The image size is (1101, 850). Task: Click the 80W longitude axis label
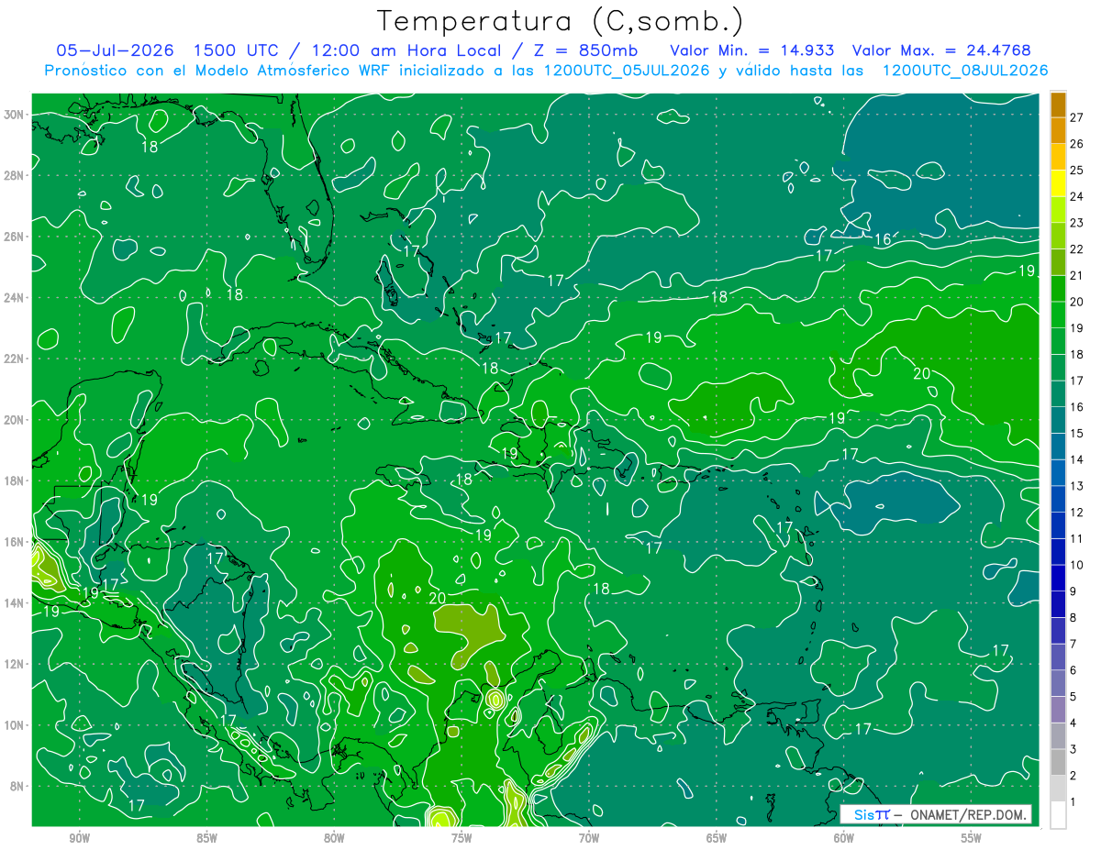tap(334, 838)
